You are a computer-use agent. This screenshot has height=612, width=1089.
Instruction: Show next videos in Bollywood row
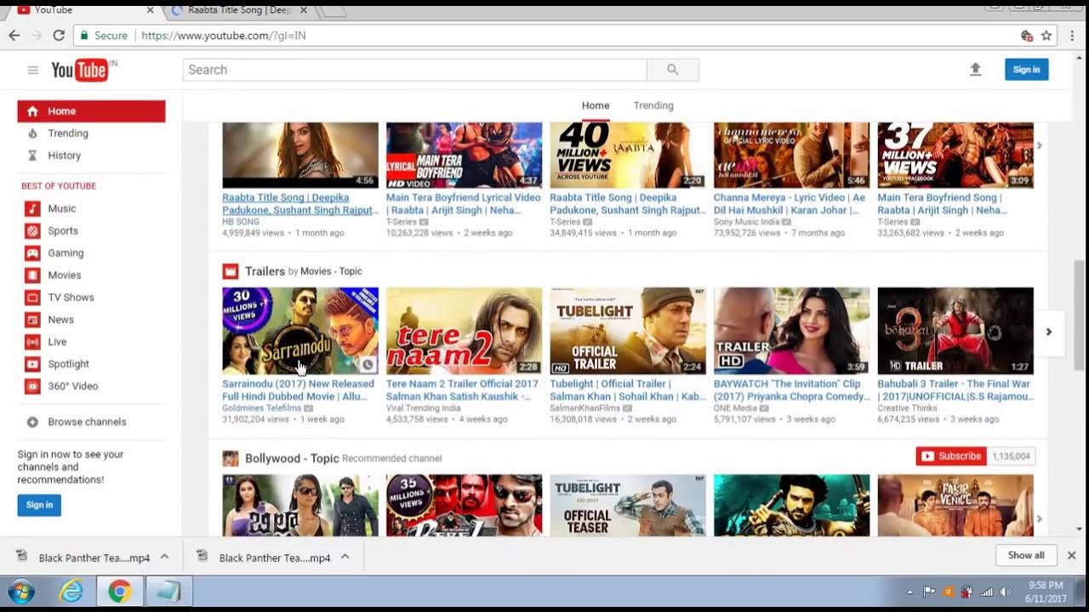(x=1040, y=518)
